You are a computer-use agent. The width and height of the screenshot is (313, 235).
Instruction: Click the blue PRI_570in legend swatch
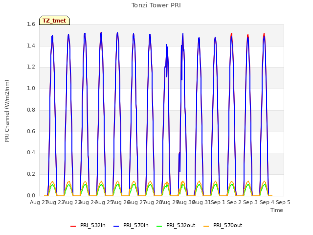pyautogui.click(x=116, y=226)
